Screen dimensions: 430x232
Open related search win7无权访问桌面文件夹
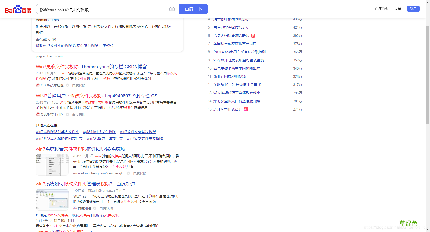point(57,132)
